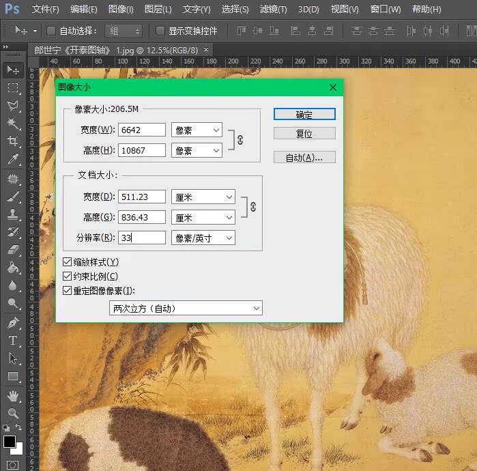Click the document size constrain link icon
Image resolution: width=477 pixels, height=471 pixels.
[x=252, y=207]
